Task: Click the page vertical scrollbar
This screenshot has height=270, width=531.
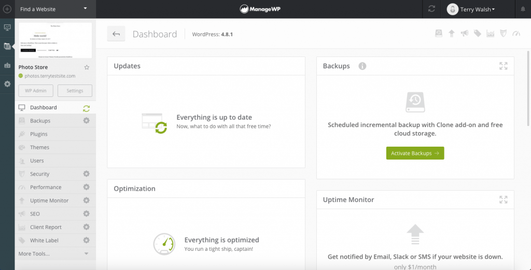Action: click(x=528, y=88)
